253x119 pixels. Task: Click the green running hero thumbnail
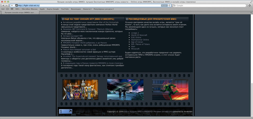[x=170, y=89]
